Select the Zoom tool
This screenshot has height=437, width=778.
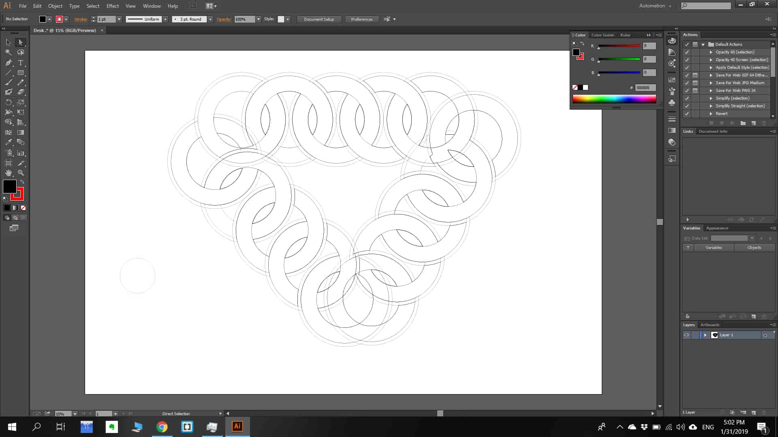click(21, 173)
